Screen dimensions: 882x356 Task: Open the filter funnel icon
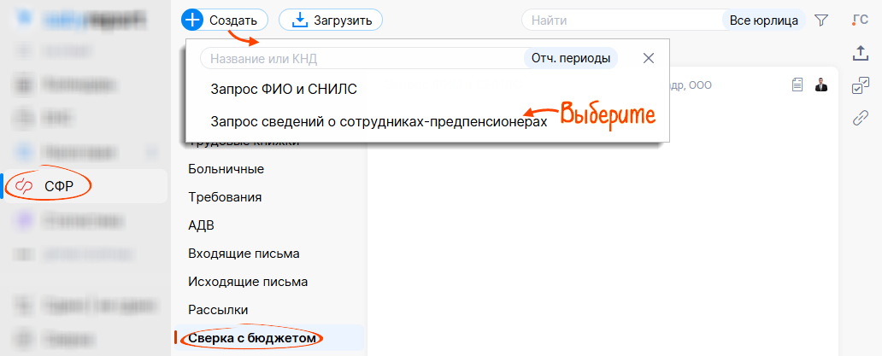(821, 20)
